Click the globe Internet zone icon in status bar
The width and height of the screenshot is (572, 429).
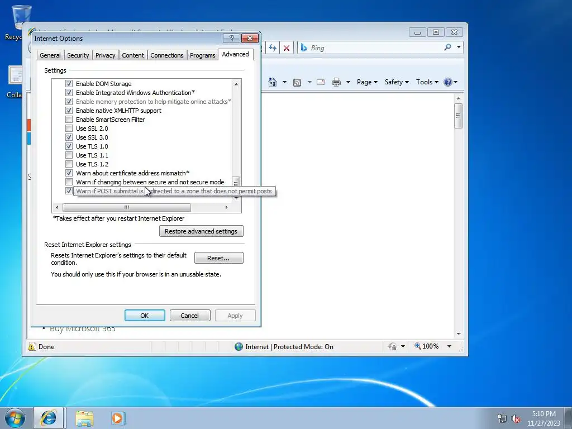tap(239, 346)
